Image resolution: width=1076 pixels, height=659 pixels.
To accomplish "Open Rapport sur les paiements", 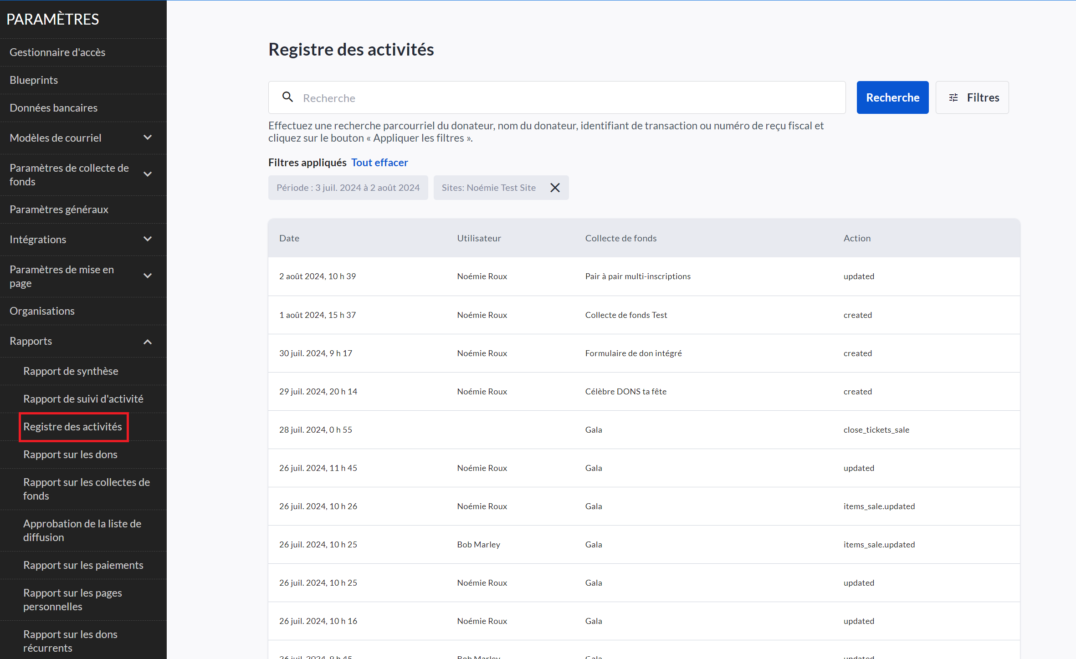I will tap(83, 565).
